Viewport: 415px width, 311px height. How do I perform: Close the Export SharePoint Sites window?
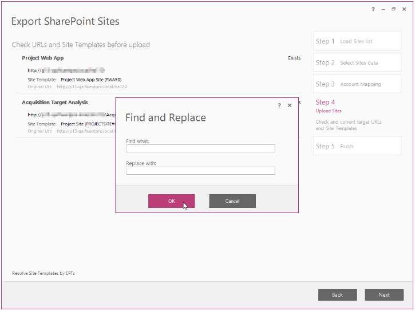click(404, 9)
